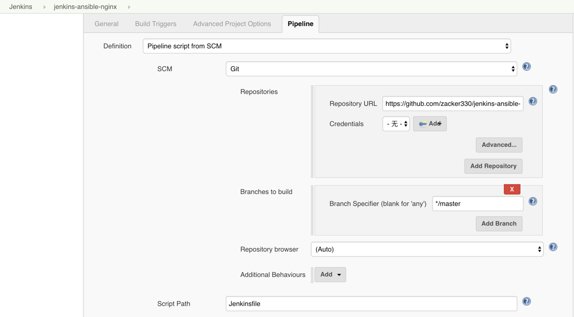
Task: Delete the branch with red X button
Action: pos(512,189)
